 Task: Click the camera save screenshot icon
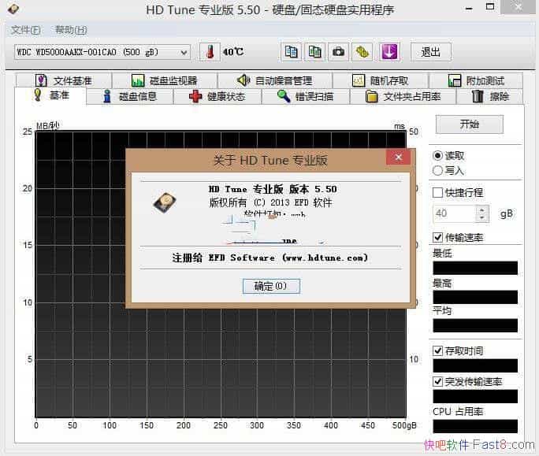(x=338, y=52)
